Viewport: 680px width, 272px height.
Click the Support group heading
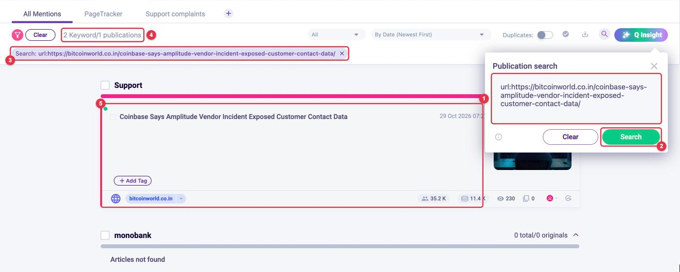(x=128, y=85)
